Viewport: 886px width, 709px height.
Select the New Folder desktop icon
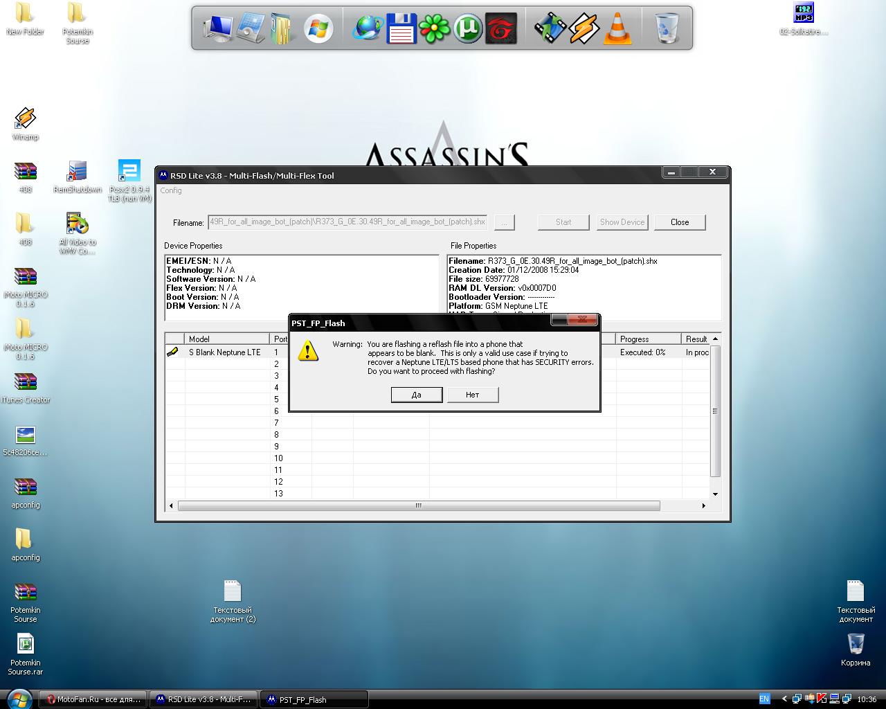click(25, 19)
